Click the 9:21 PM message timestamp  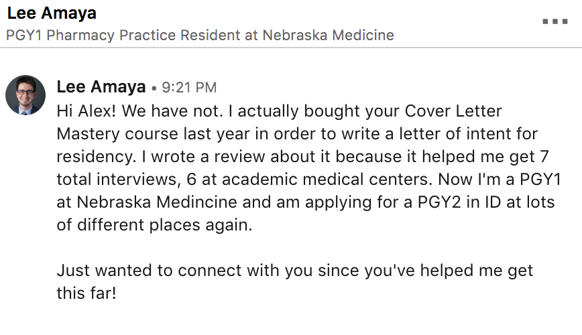189,88
